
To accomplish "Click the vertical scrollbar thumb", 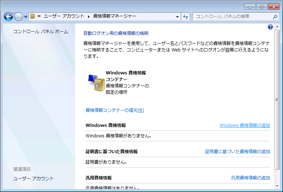I will coord(277,100).
